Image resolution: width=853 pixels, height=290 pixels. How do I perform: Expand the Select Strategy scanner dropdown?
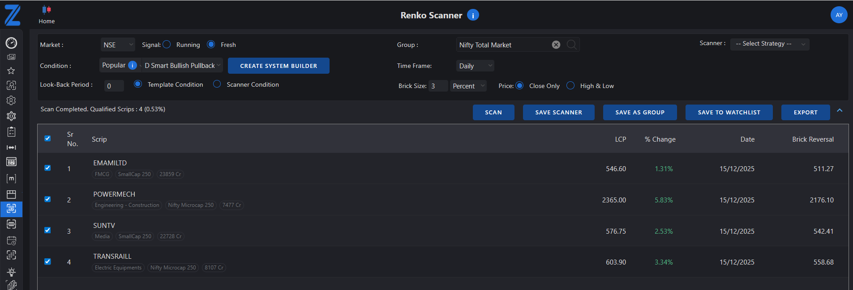(x=769, y=44)
